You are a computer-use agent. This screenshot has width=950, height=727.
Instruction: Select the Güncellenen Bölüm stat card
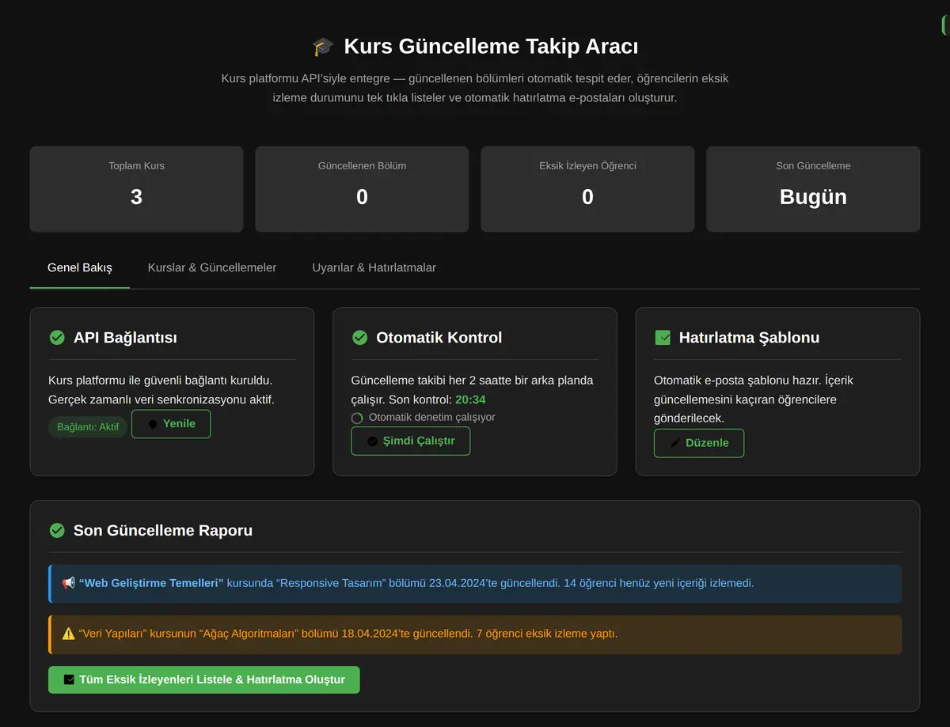pos(362,189)
